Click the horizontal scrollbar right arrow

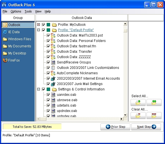(x=121, y=119)
